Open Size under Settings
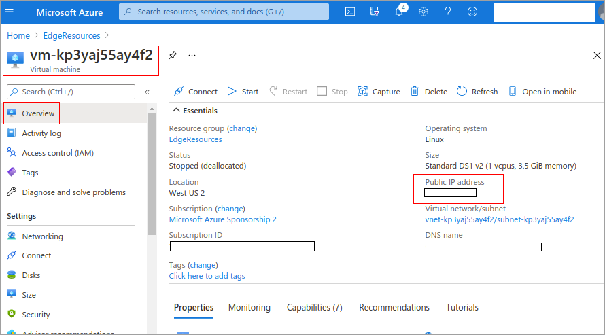This screenshot has width=605, height=335. [29, 295]
